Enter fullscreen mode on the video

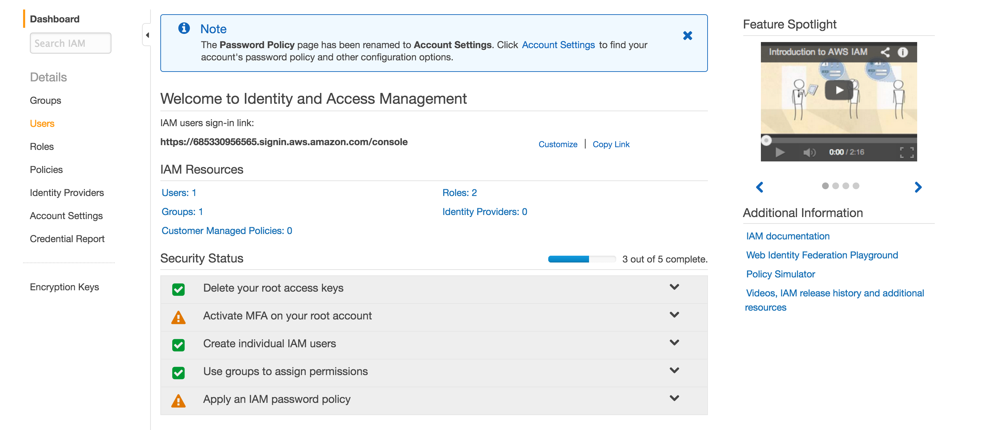[907, 152]
